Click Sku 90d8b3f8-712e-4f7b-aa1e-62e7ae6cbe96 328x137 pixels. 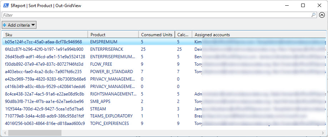click(44, 102)
